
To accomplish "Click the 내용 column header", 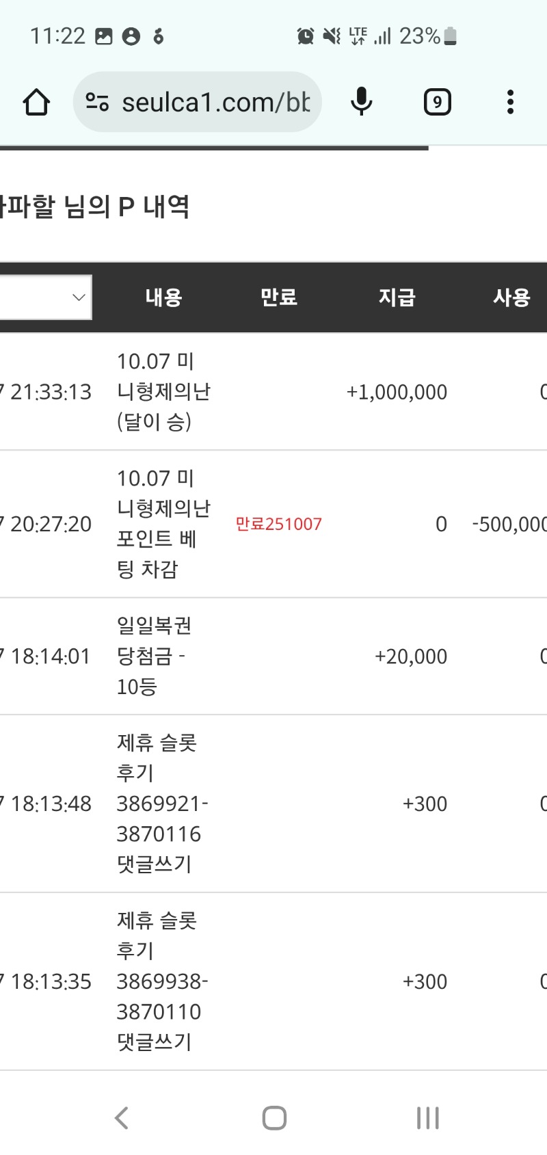I will click(x=163, y=297).
